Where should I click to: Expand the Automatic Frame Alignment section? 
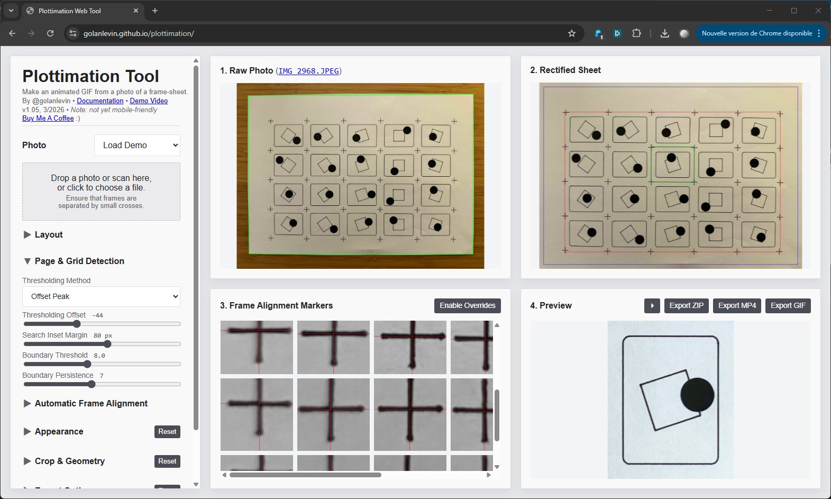tap(90, 404)
